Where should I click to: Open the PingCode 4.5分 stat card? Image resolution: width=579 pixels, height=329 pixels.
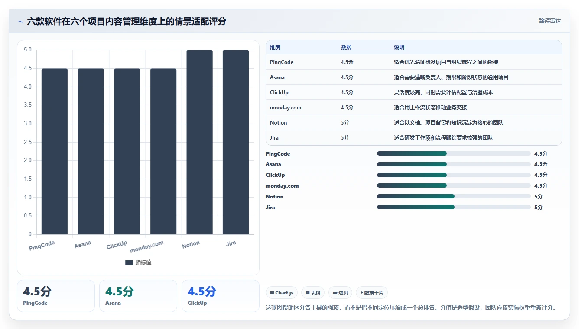click(x=56, y=296)
